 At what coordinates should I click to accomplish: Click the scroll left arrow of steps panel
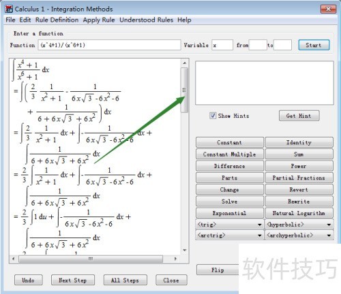tap(14, 259)
